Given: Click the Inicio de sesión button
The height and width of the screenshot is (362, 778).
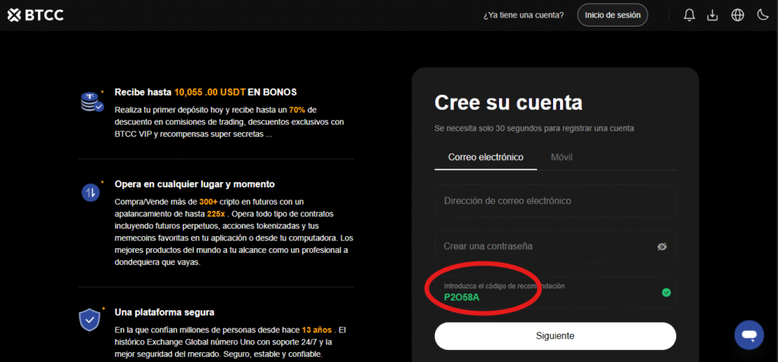Looking at the screenshot, I should (612, 15).
